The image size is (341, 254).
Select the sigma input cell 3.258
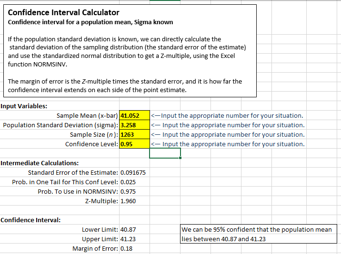pos(134,125)
